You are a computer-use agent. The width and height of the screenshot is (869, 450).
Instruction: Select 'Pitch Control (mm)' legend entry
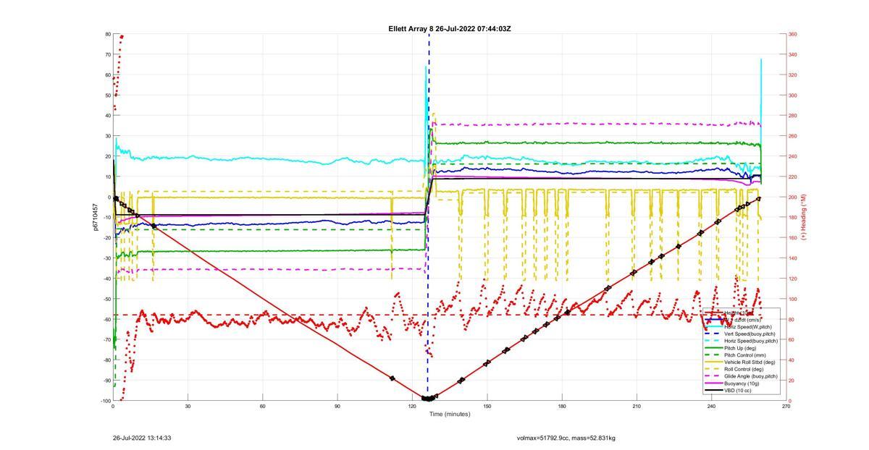[x=746, y=355]
